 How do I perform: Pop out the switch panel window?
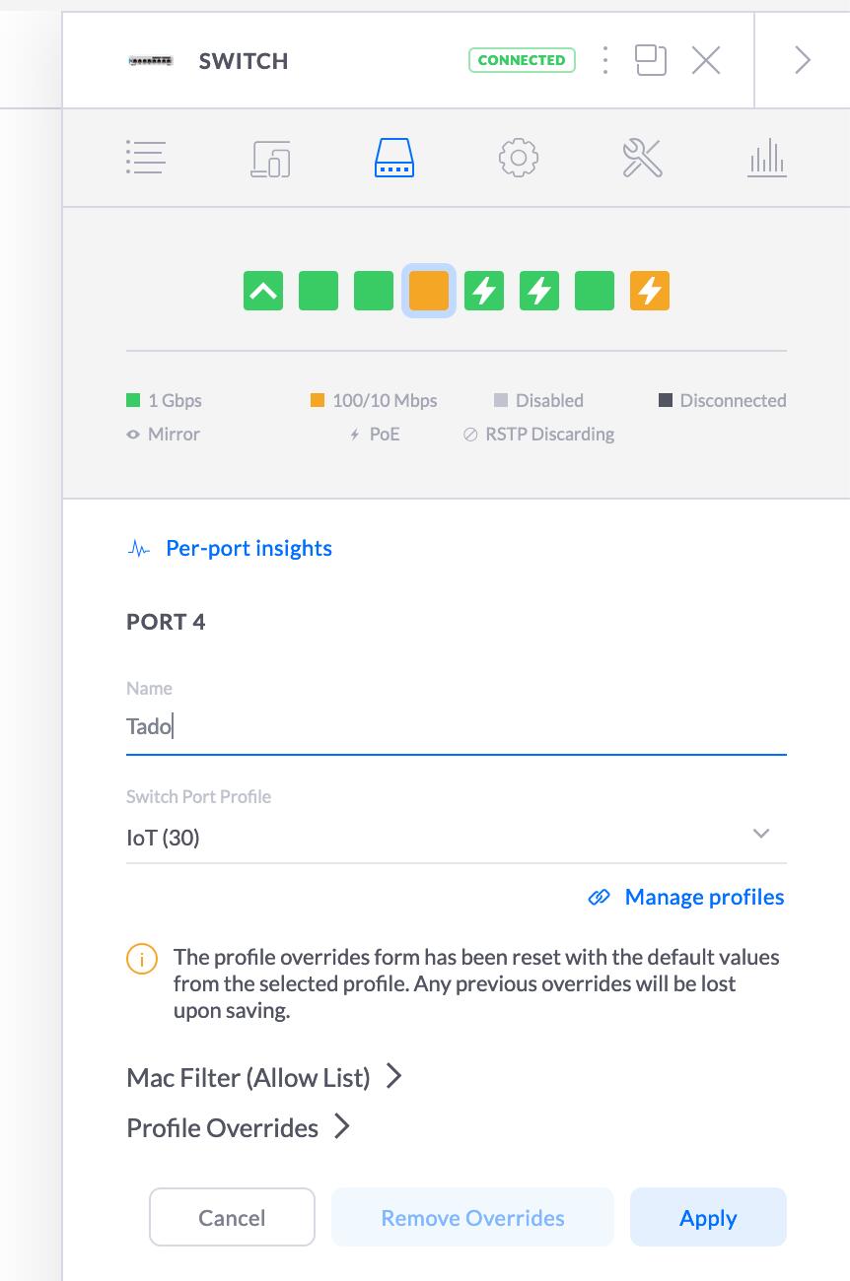(x=651, y=61)
